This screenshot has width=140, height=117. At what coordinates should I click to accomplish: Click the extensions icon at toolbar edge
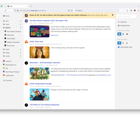(x=138, y=11)
